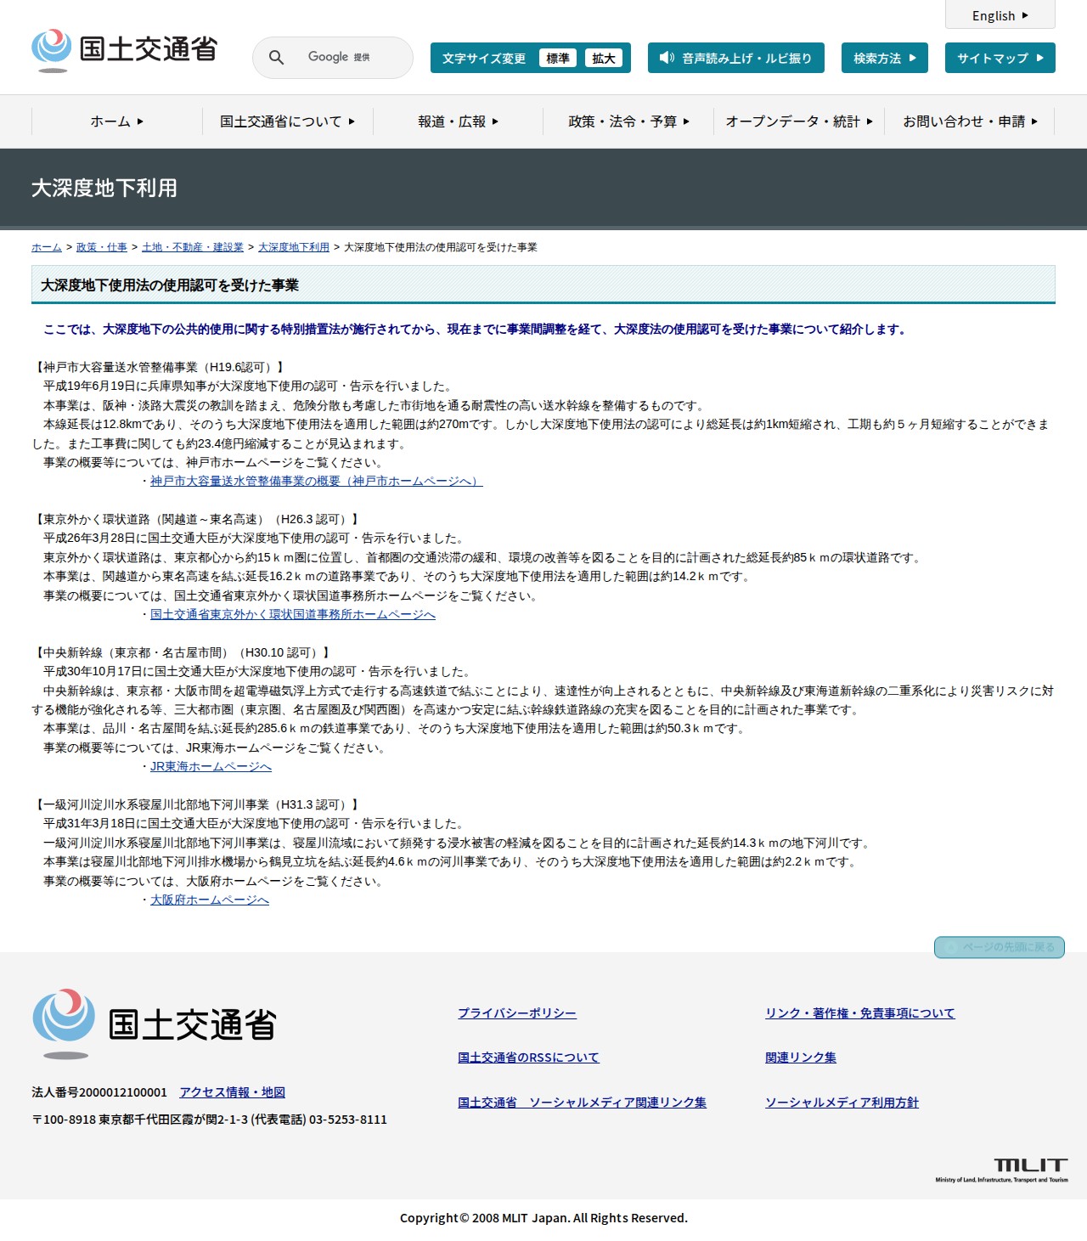Click the 土地・不動産・建設業 breadcrumb link
The image size is (1087, 1241).
[x=193, y=247]
